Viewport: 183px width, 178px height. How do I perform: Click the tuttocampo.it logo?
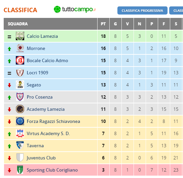pyautogui.click(x=75, y=9)
